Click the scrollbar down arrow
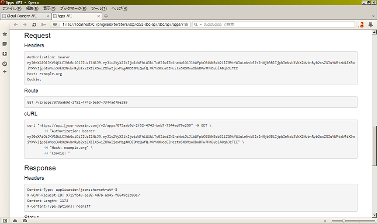 pos(374,215)
